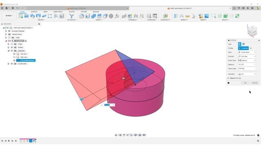
Task: Click the Undo arrow
Action: point(17,8)
